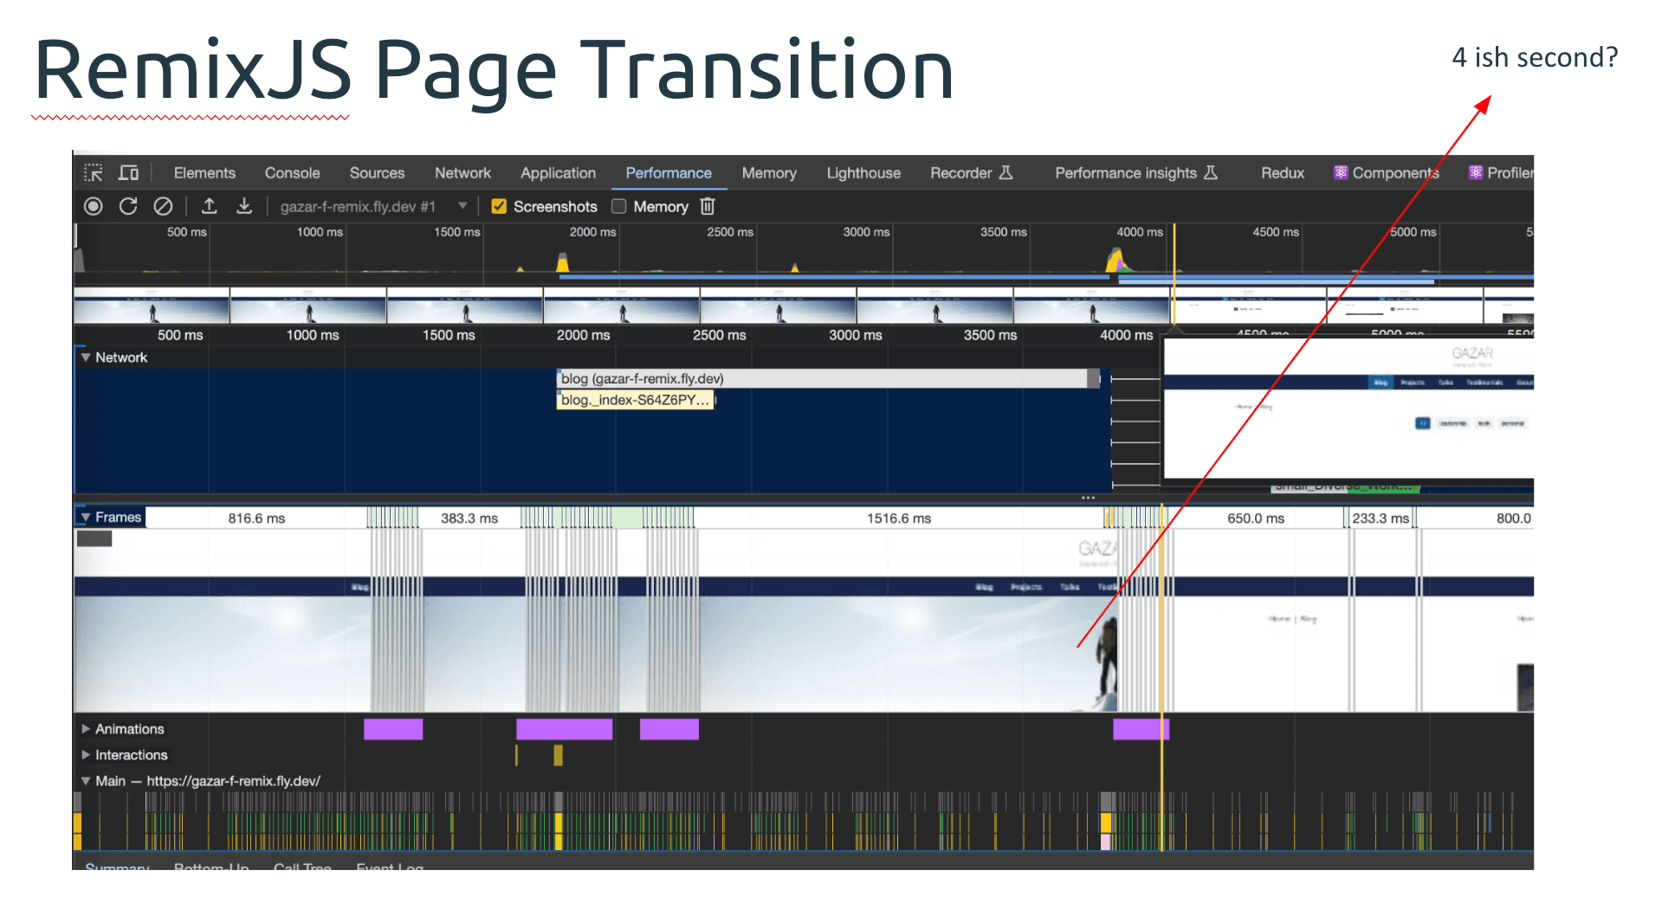Switch to the Network tab
The image size is (1675, 909).
462,173
